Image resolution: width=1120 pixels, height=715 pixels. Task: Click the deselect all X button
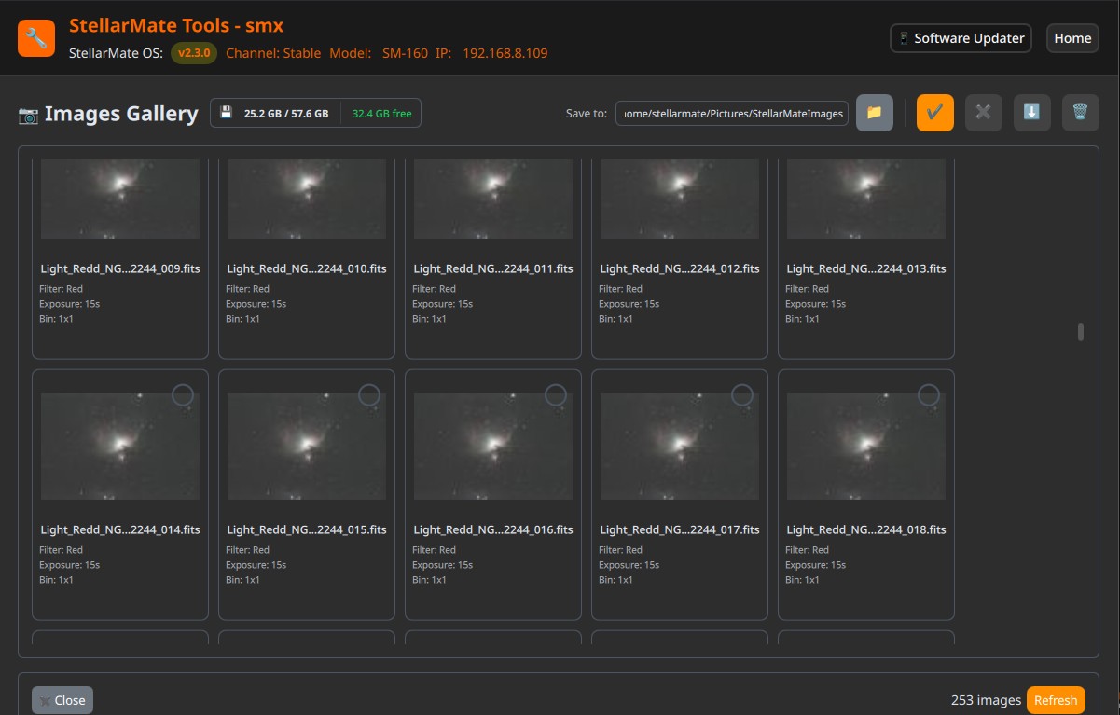[983, 113]
